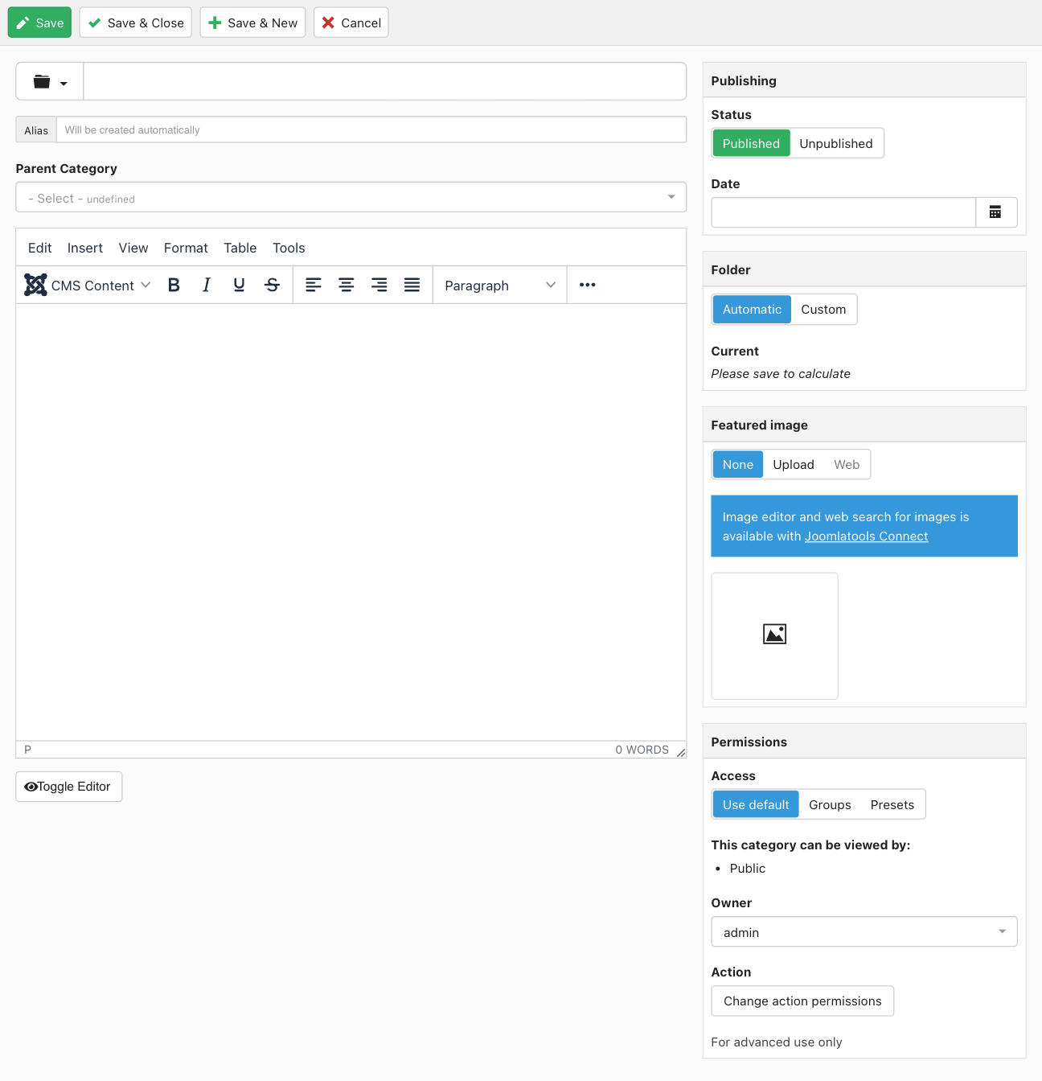Apply italic formatting in the editor
1042x1081 pixels.
(x=207, y=285)
